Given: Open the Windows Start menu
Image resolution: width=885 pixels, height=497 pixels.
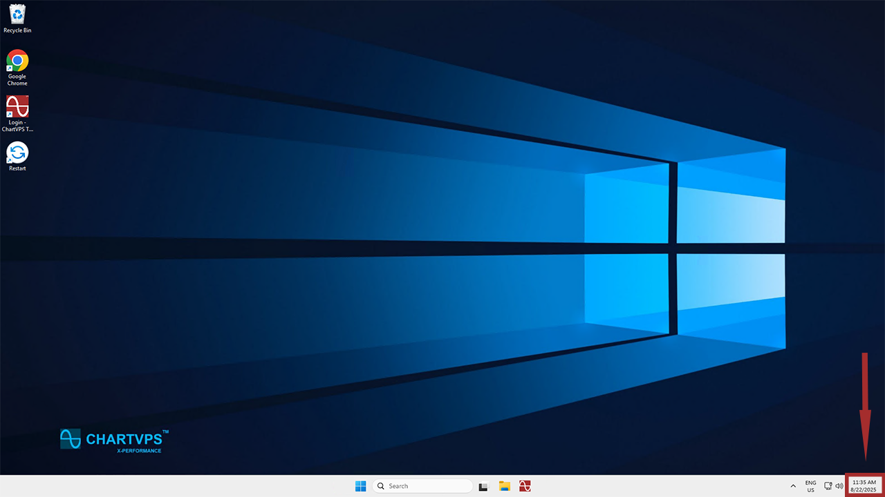Looking at the screenshot, I should [360, 486].
